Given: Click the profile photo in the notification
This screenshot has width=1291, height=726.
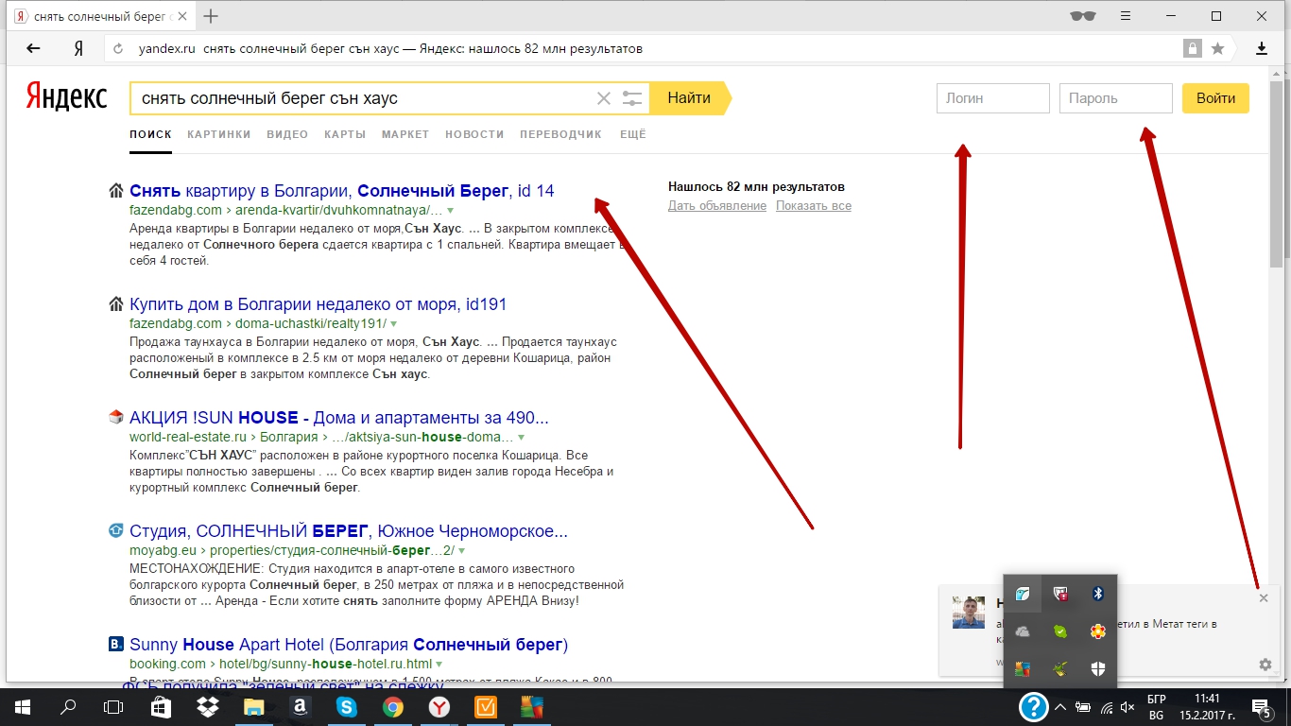Looking at the screenshot, I should (x=969, y=613).
